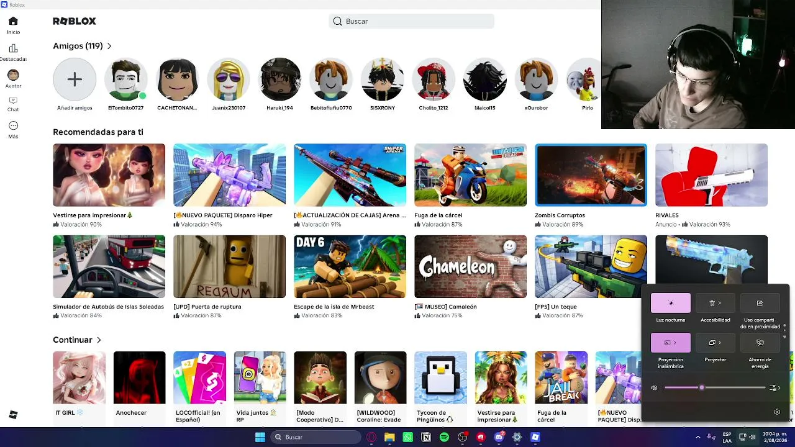Click the Añadir amigos plus button
This screenshot has height=447, width=795.
click(x=75, y=79)
